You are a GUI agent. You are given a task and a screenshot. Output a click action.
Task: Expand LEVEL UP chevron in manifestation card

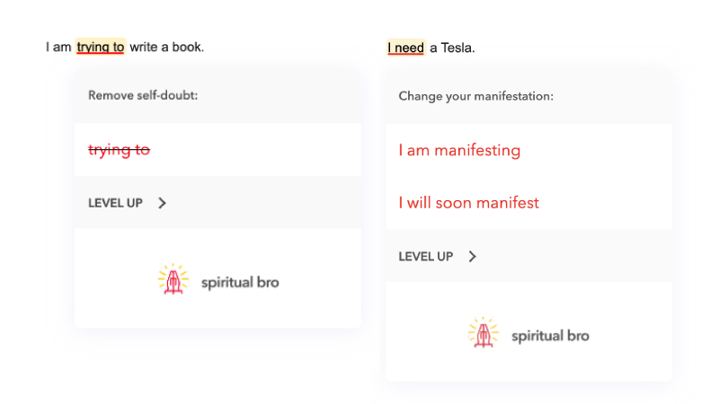pyautogui.click(x=473, y=257)
